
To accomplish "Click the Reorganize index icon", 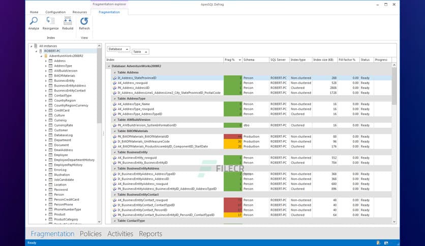I will click(x=50, y=21).
